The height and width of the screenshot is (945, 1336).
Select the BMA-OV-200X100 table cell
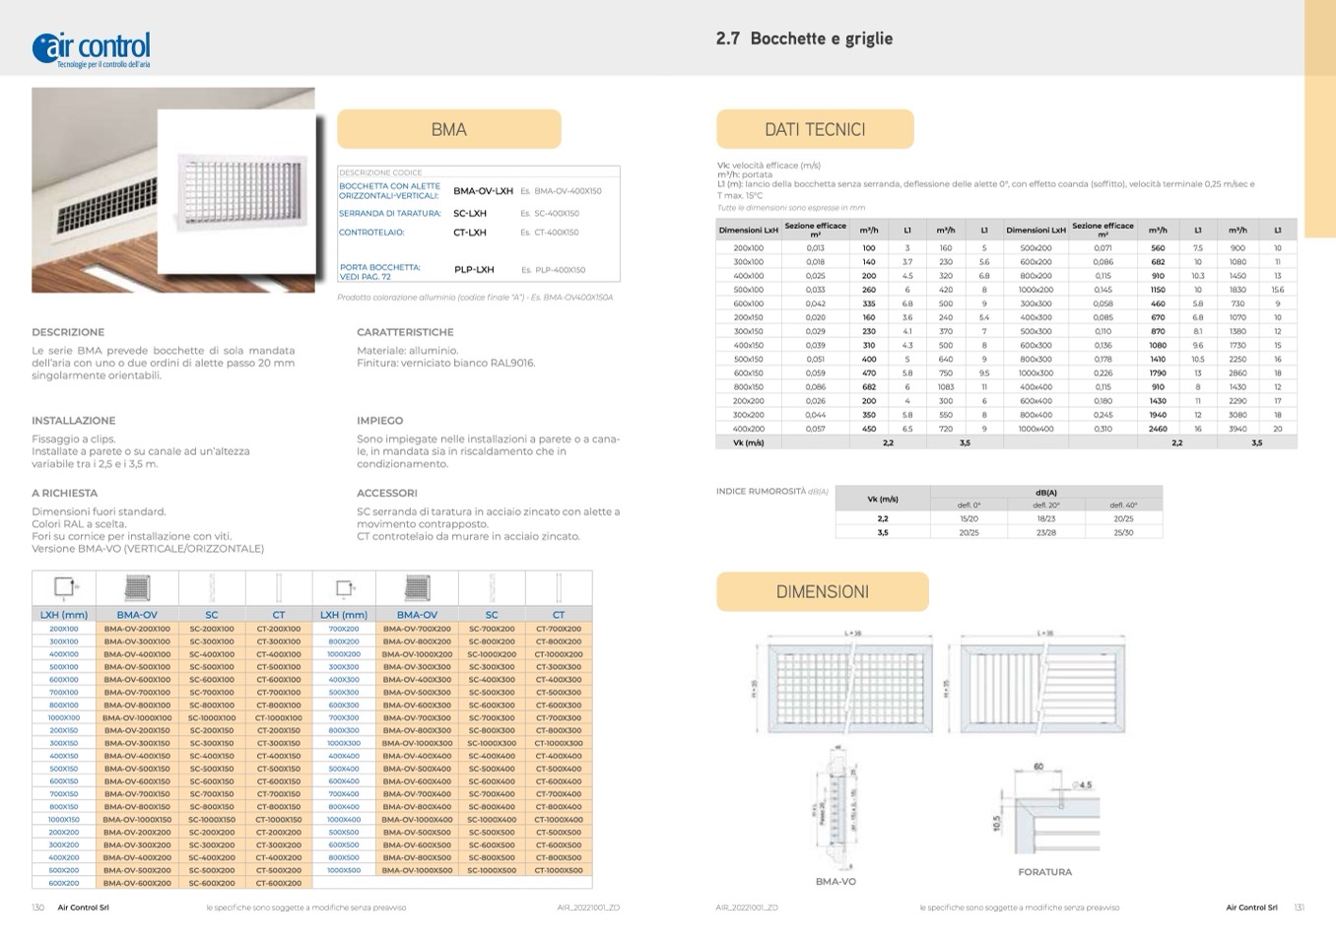(x=137, y=629)
